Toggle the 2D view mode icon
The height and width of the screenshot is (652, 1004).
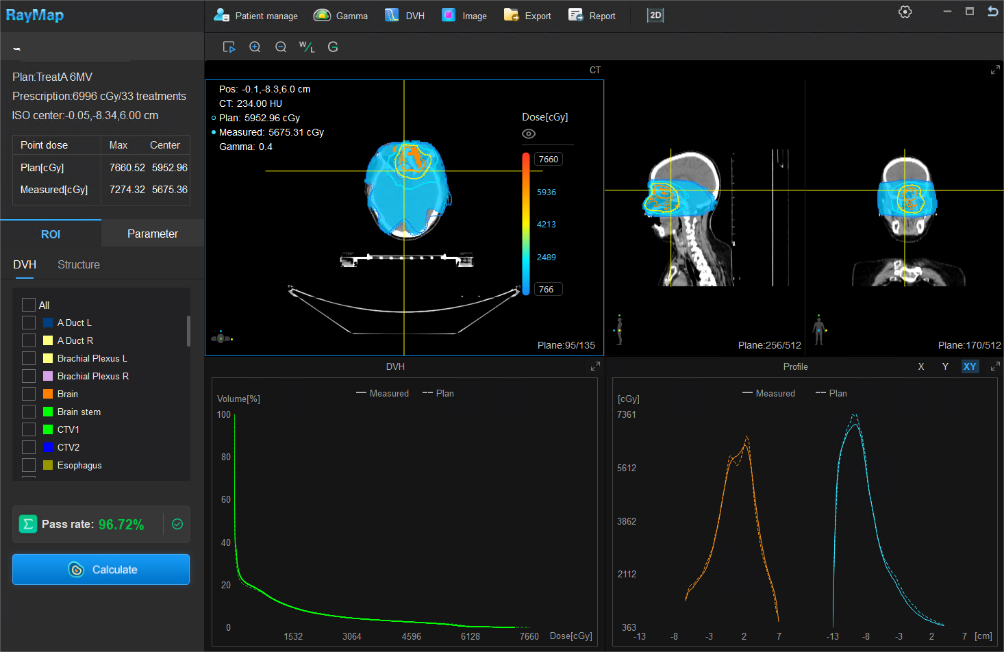pos(655,15)
